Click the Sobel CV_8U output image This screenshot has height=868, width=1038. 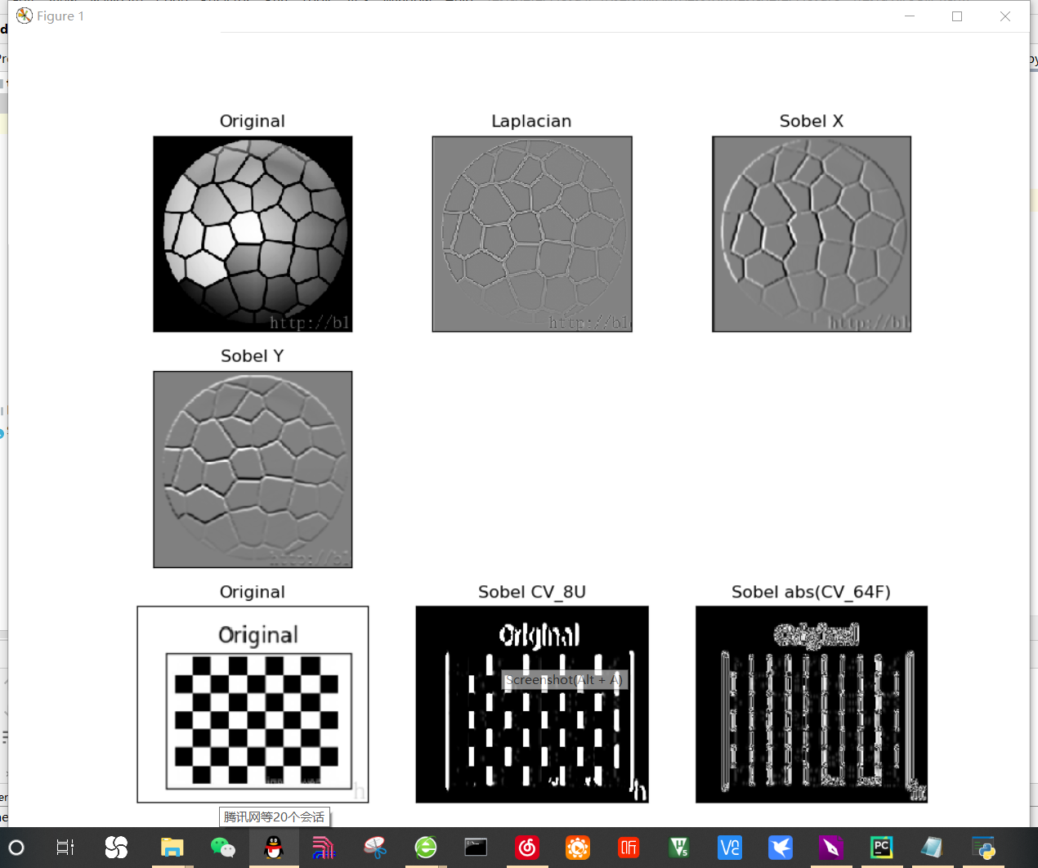point(531,736)
